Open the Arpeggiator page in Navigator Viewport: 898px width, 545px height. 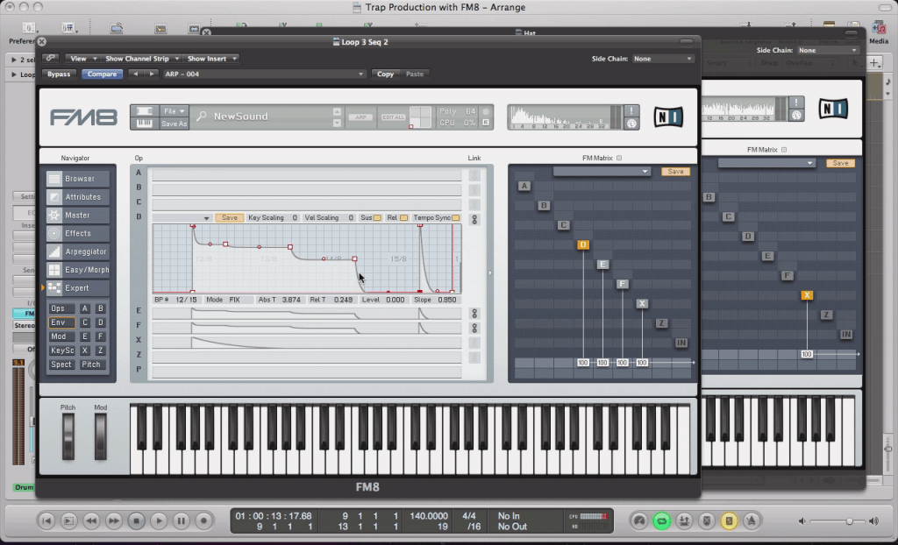click(x=78, y=251)
